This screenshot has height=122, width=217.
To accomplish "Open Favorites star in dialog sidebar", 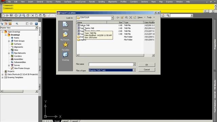I will 65,46.
